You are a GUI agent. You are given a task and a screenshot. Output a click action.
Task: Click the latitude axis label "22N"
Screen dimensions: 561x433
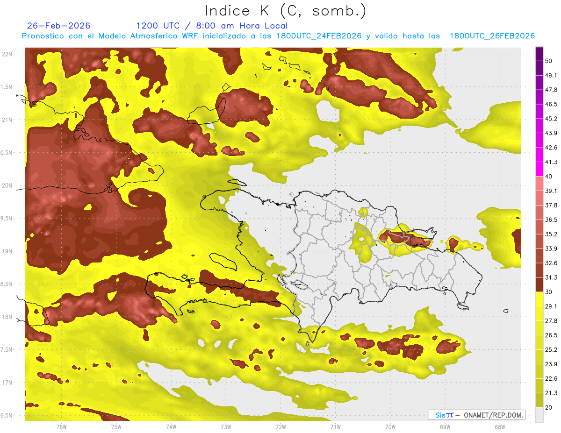[x=8, y=54]
